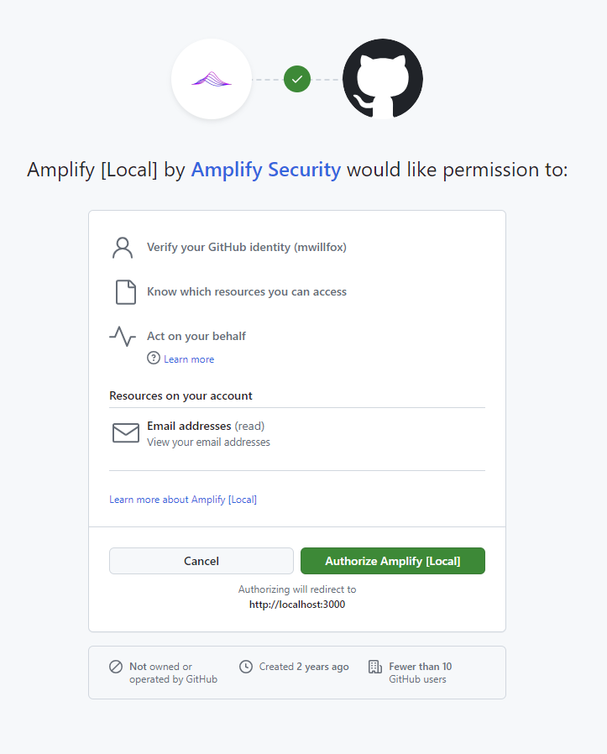
Task: Click the person icon next to identity verification
Action: pos(123,247)
